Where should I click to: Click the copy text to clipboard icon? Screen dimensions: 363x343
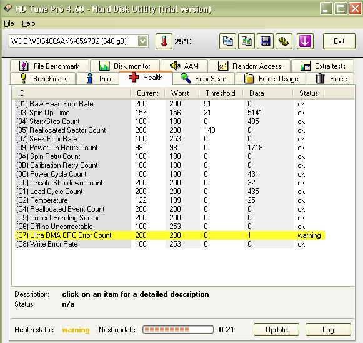tap(227, 41)
